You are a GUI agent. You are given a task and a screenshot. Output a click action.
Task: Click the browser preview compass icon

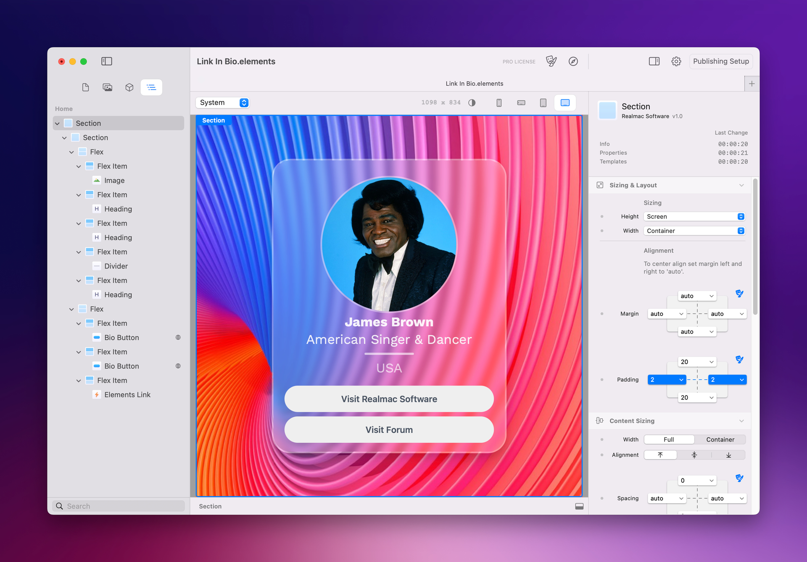[573, 61]
